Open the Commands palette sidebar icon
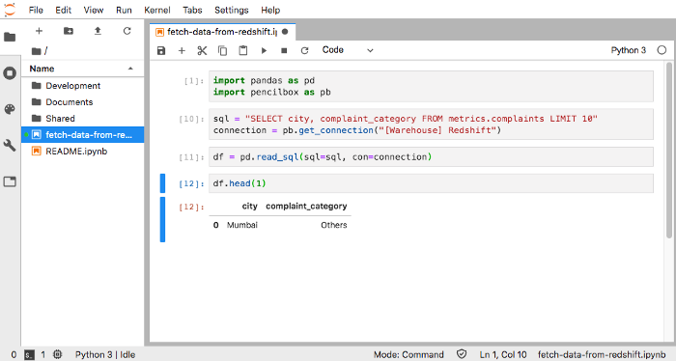Screen dimensions: 676x361 [10, 109]
